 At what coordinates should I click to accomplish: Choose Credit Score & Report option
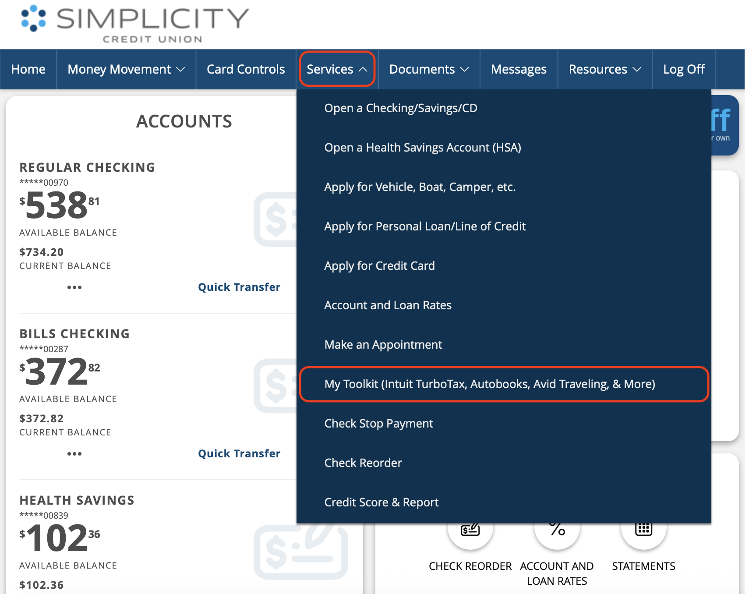click(381, 502)
